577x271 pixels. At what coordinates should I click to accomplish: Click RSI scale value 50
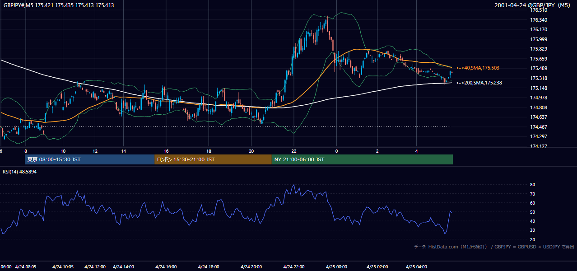pos(533,212)
